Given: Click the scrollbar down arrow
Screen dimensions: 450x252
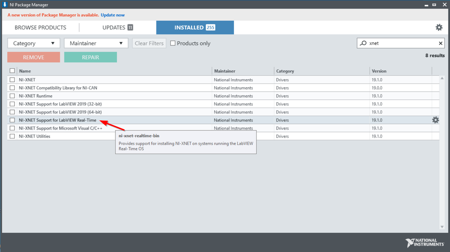Looking at the screenshot, I should (x=442, y=227).
